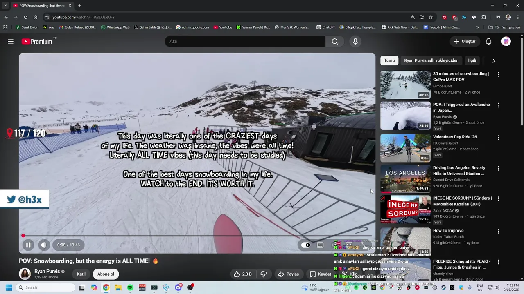Open options menu for Avalanche in Japan video

pos(499,105)
